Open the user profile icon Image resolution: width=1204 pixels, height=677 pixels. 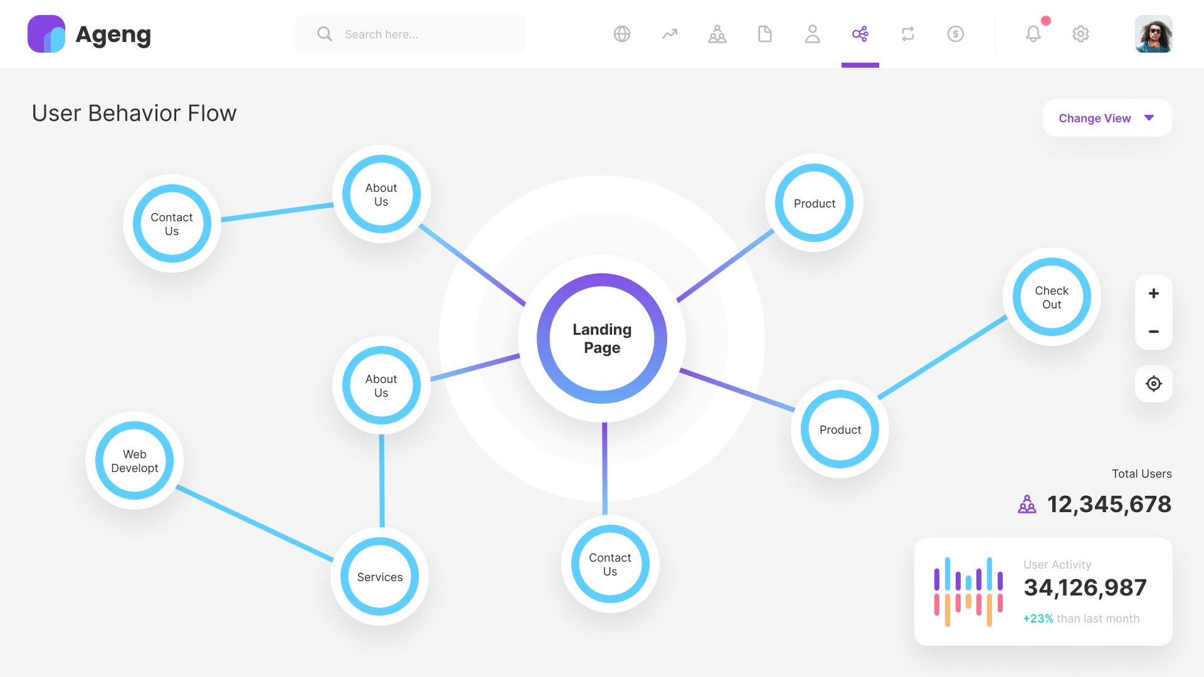[x=812, y=34]
